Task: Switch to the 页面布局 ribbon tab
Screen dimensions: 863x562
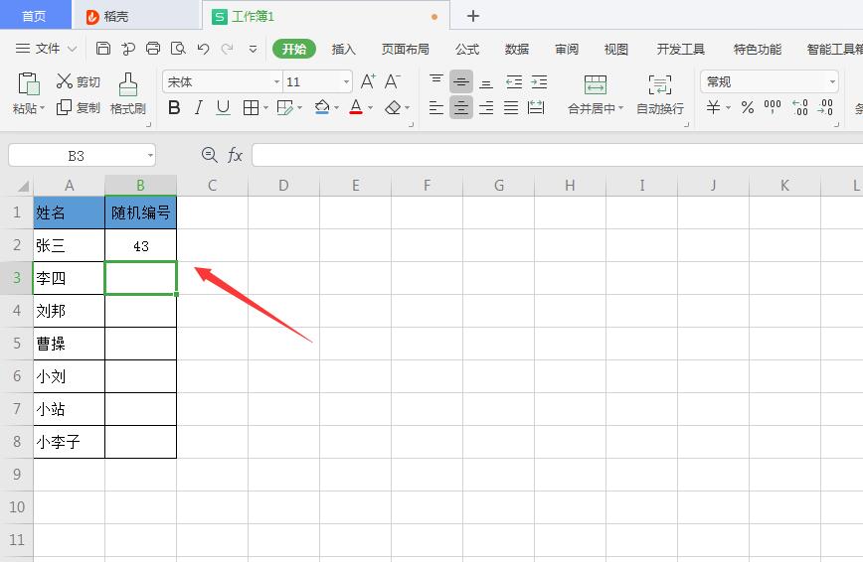Action: coord(405,49)
